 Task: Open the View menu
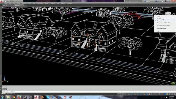tap(14, 3)
